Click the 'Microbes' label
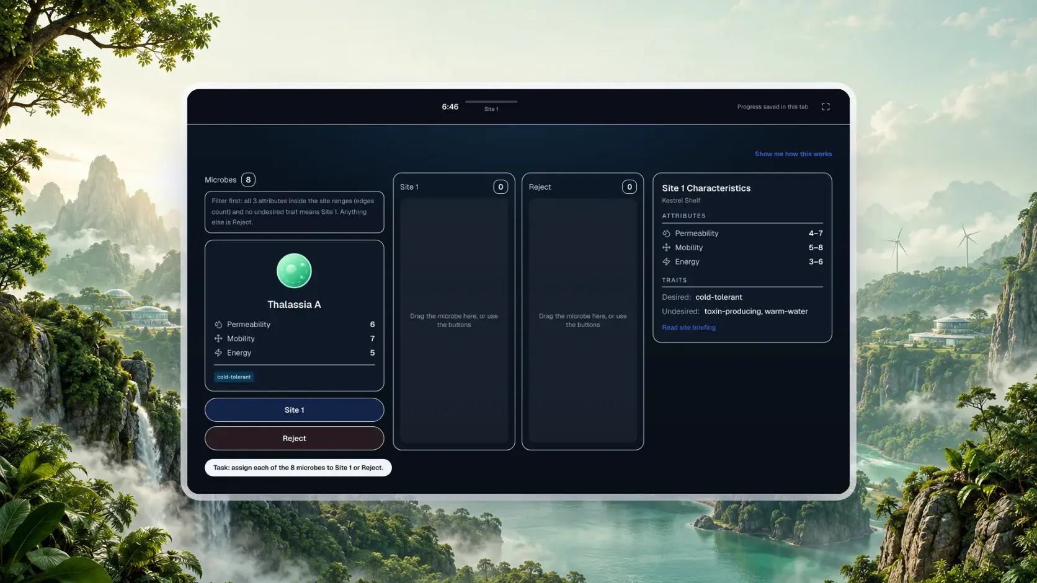1037x583 pixels. pos(220,180)
